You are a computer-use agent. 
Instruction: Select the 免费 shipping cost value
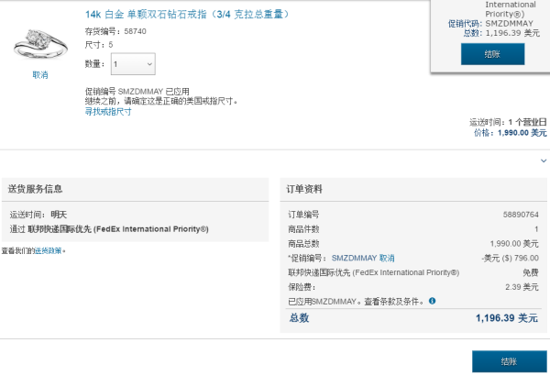(531, 272)
